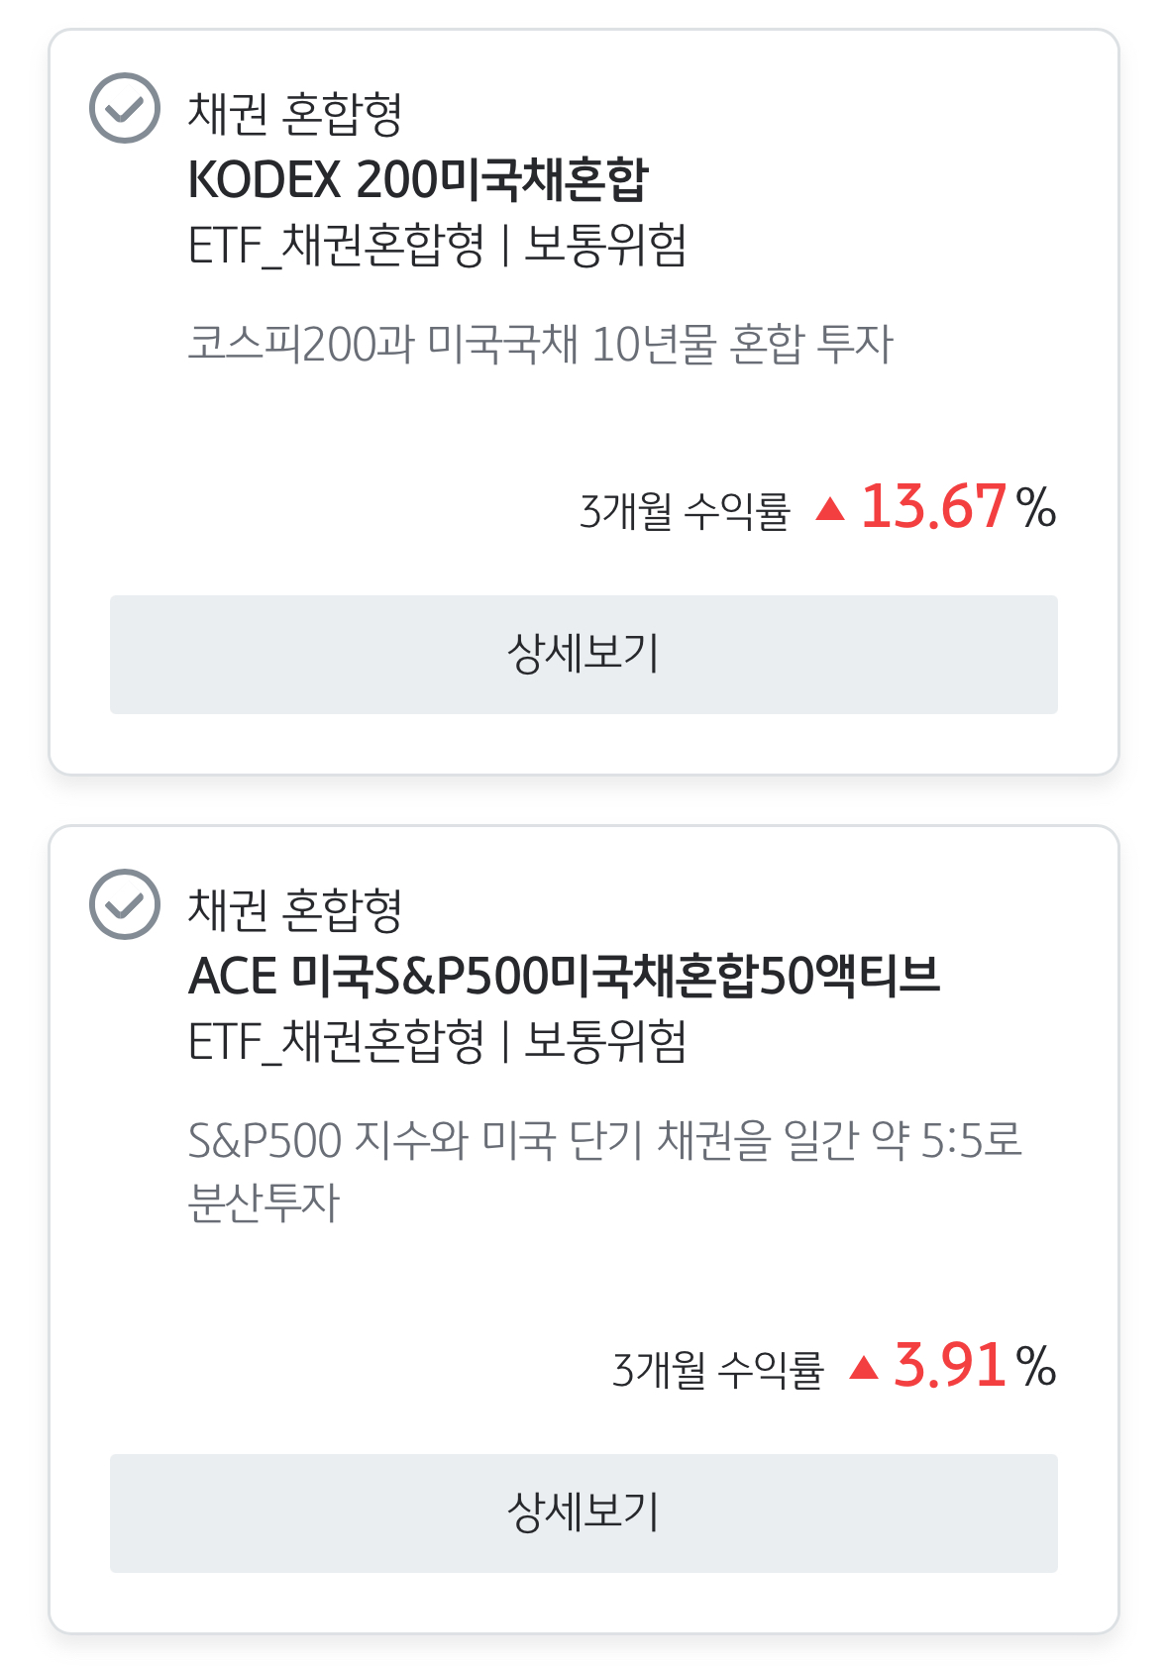Click the 코스피200과 미국국채 10년물 description
This screenshot has height=1669, width=1168.
(x=541, y=345)
